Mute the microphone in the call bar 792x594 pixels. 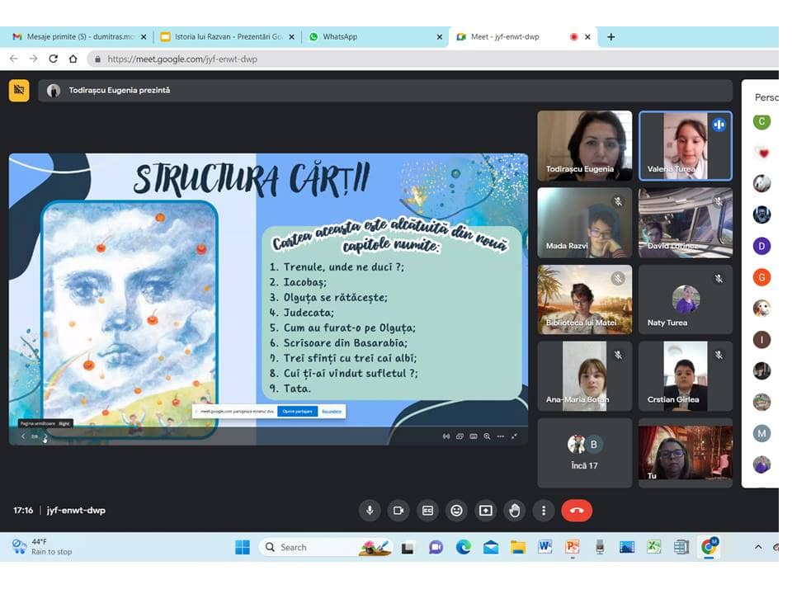tap(370, 511)
